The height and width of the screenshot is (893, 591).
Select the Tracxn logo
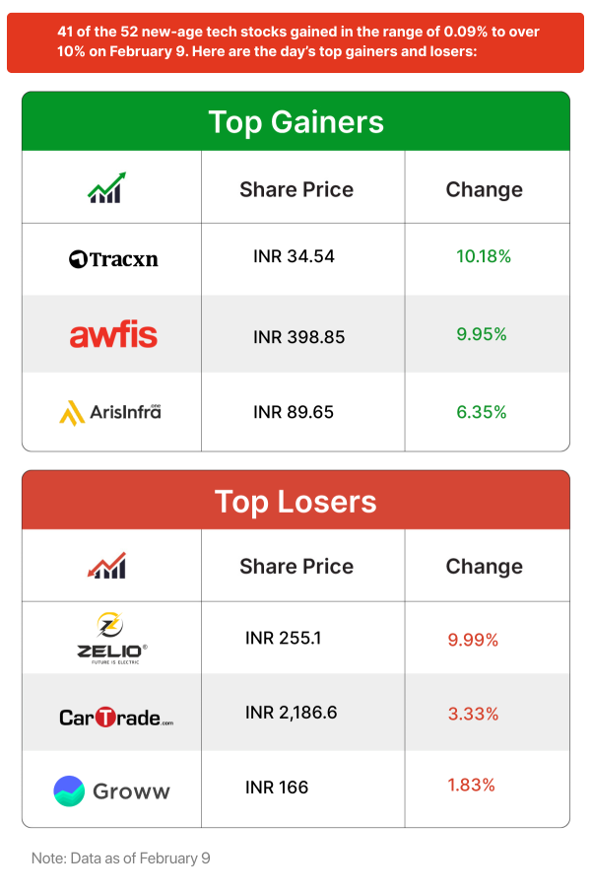[x=113, y=259]
